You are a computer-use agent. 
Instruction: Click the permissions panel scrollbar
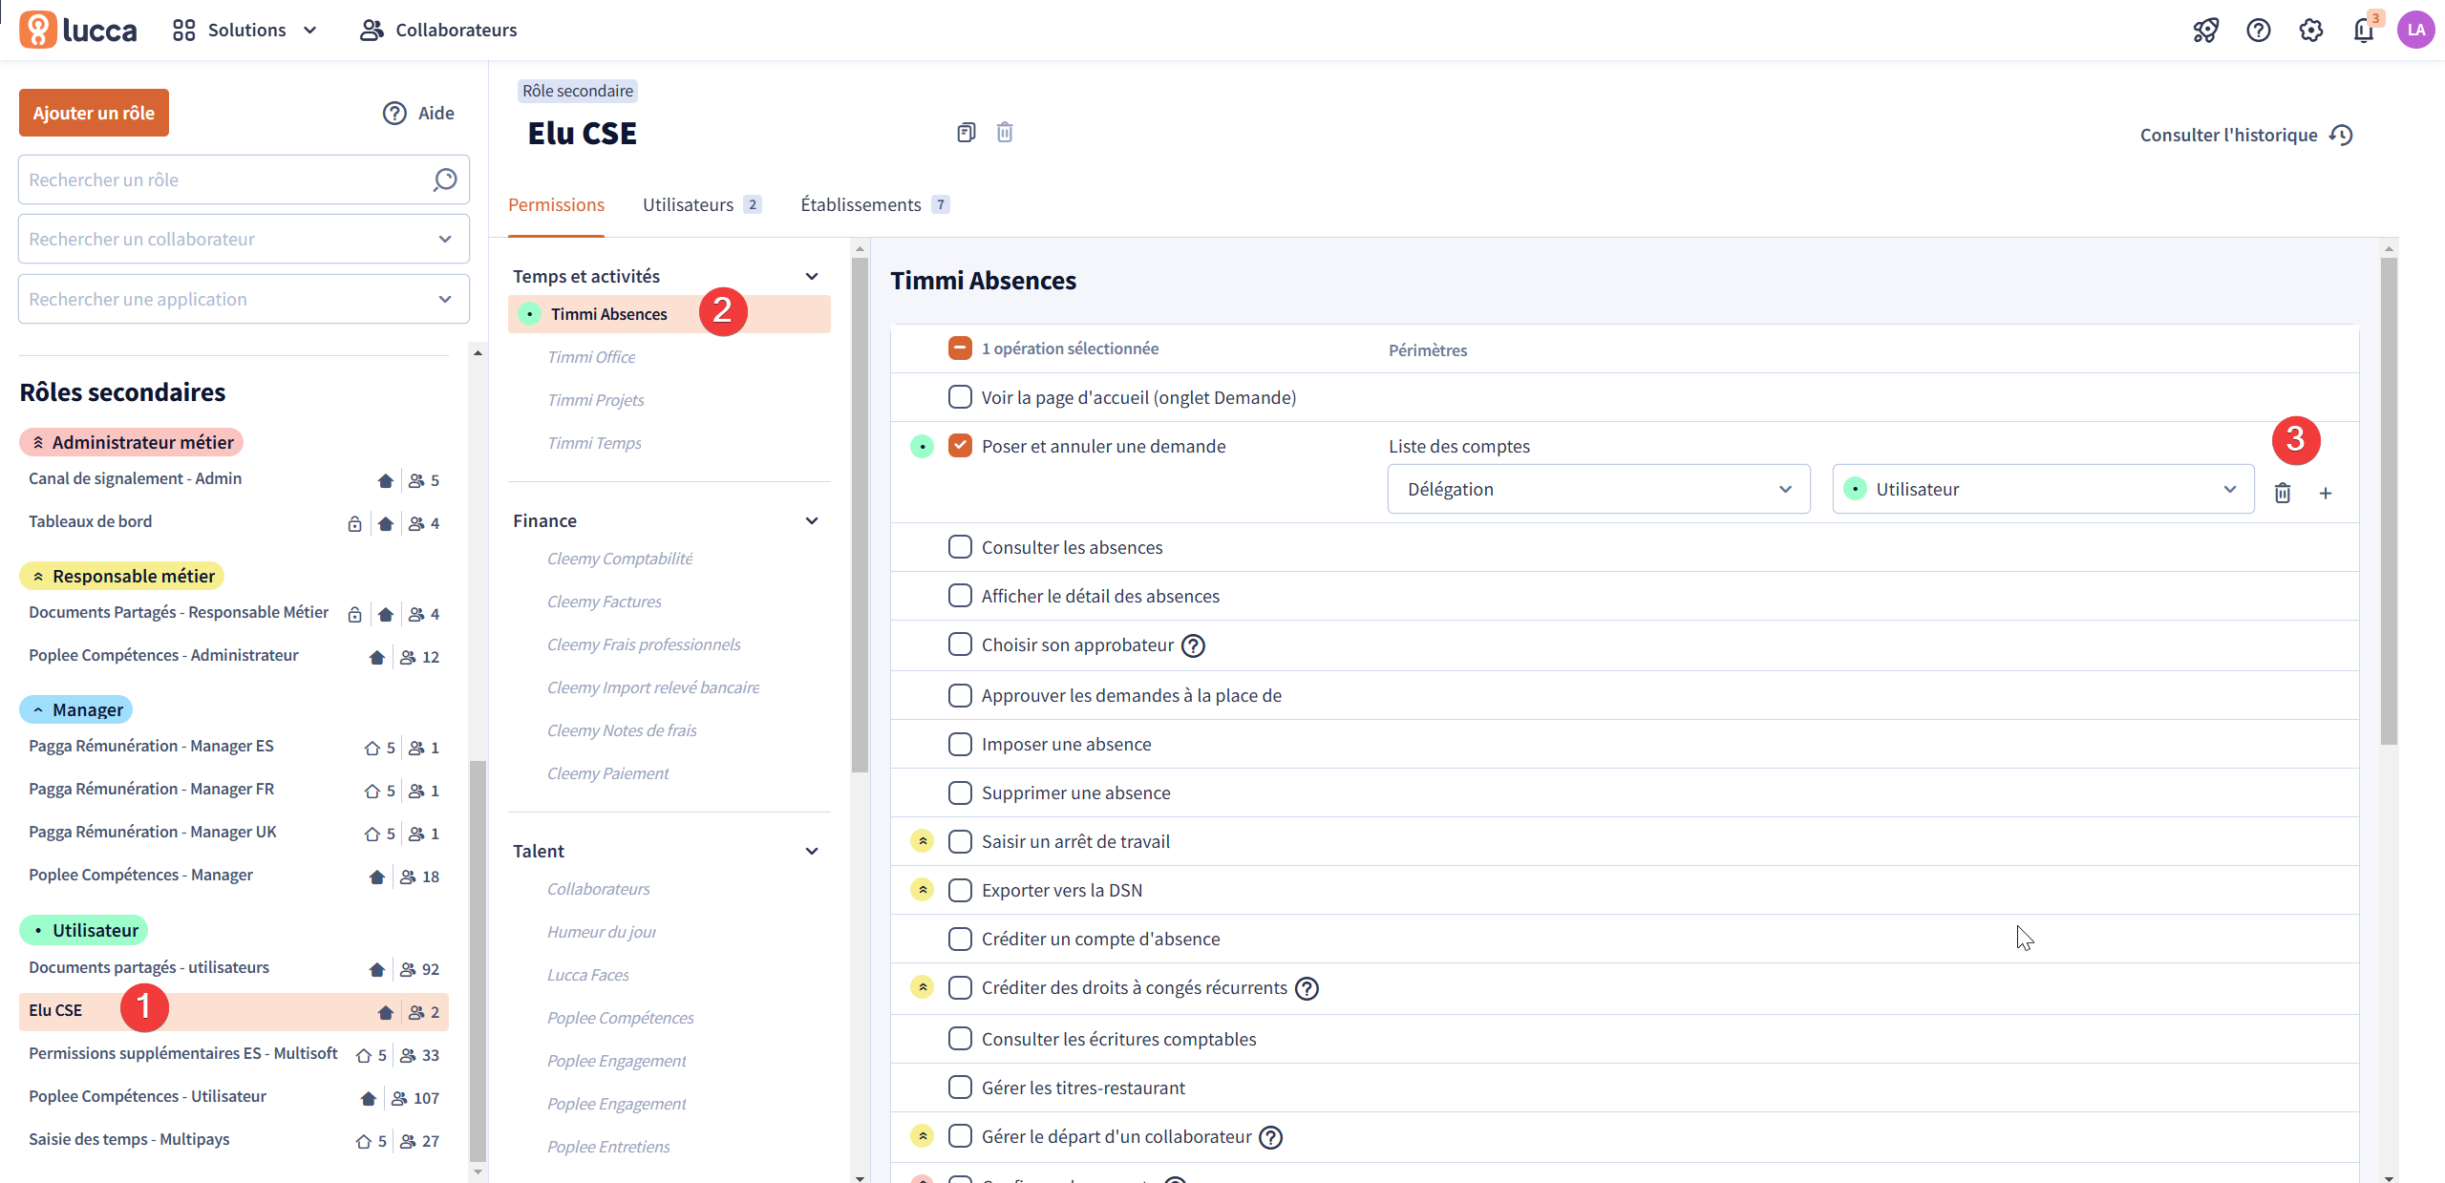pyautogui.click(x=2389, y=501)
